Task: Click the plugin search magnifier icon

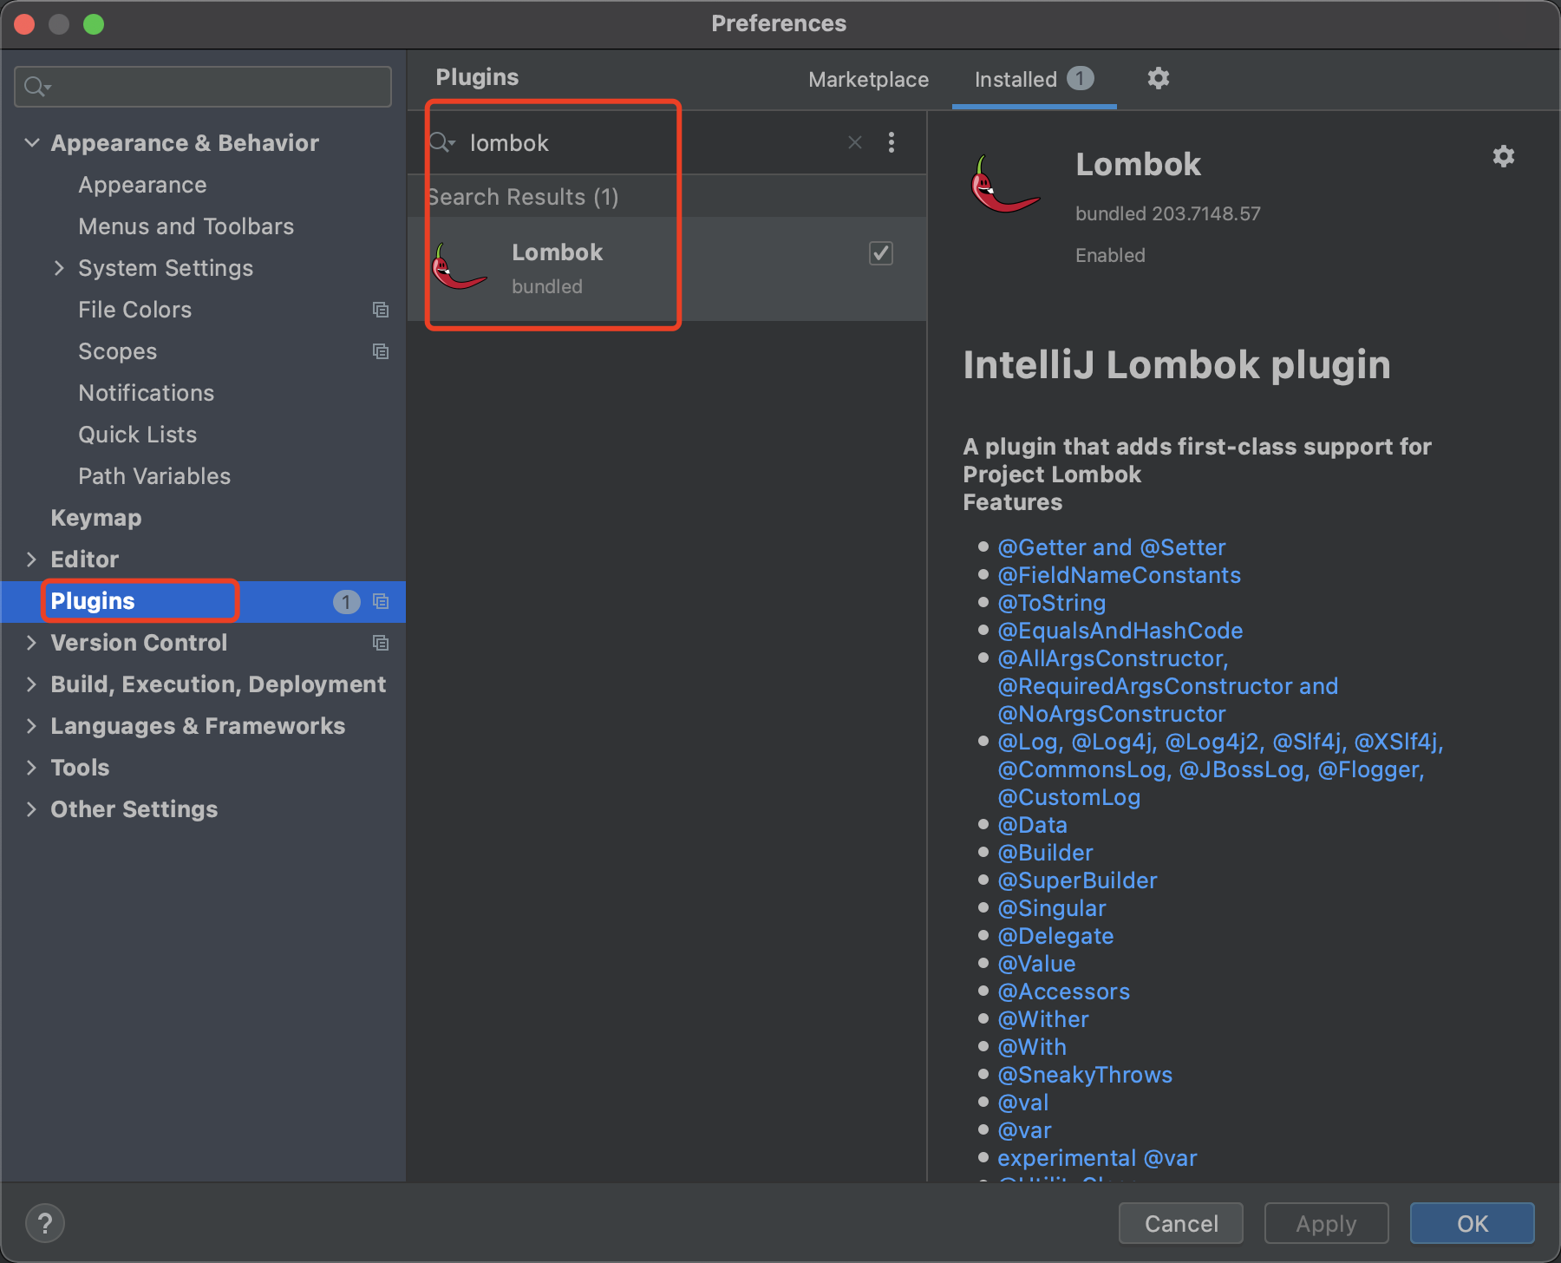Action: click(x=441, y=142)
